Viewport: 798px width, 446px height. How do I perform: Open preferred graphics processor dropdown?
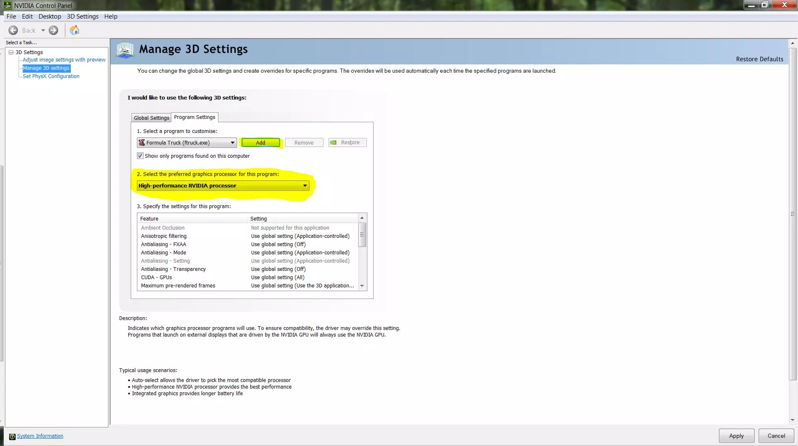305,185
